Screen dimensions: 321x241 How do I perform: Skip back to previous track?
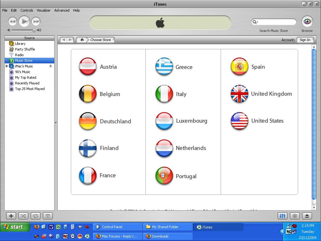coord(13,22)
